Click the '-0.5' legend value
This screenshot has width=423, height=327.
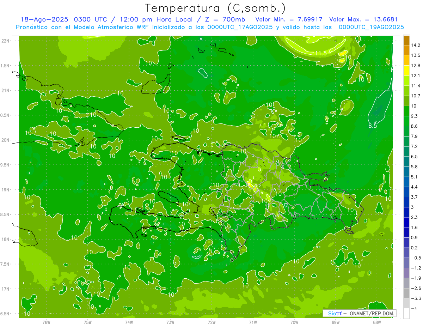416,258
